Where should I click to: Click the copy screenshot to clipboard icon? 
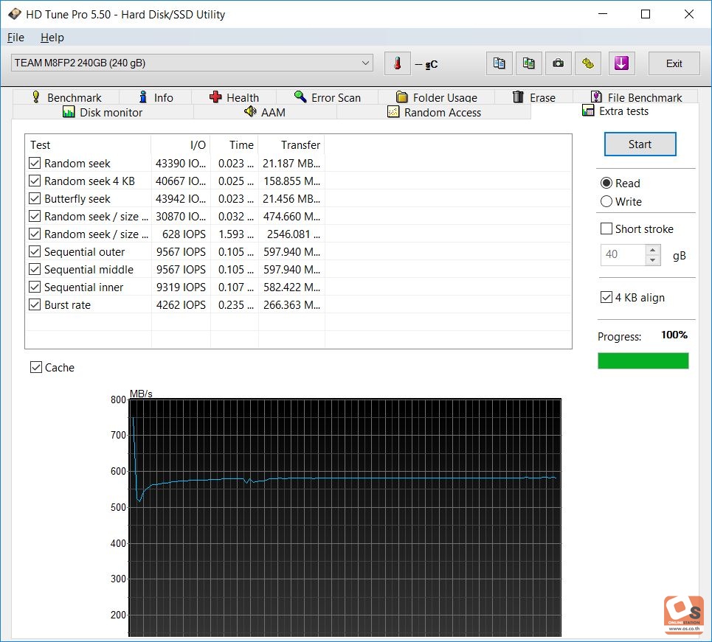tap(528, 63)
